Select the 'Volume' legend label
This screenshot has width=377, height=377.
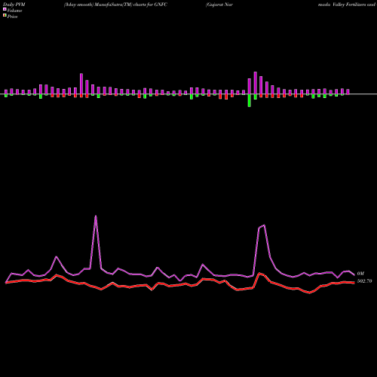pyautogui.click(x=14, y=11)
